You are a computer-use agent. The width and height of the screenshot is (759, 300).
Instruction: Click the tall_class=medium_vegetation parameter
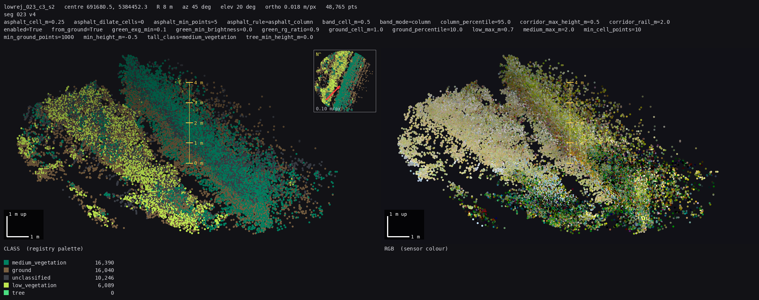click(192, 37)
